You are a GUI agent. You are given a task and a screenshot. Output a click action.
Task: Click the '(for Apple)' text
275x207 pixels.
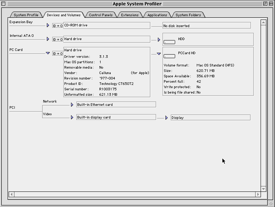[140, 73]
